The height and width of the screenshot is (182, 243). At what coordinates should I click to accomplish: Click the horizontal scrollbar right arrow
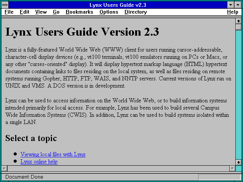(232, 168)
